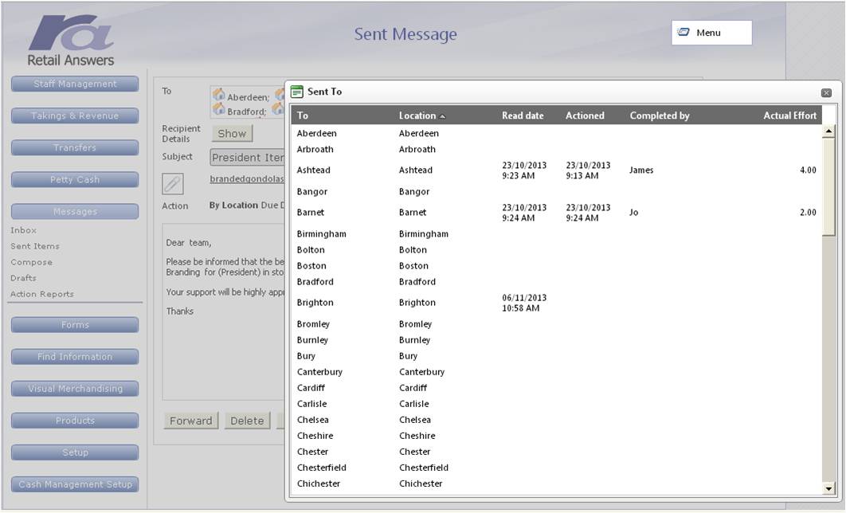Open the Setup section
The image size is (846, 513).
75,452
